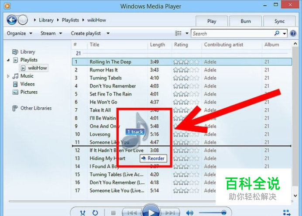Viewport: 302px width, 216px height.
Task: Click the Back navigation arrow button
Action: [x=12, y=20]
